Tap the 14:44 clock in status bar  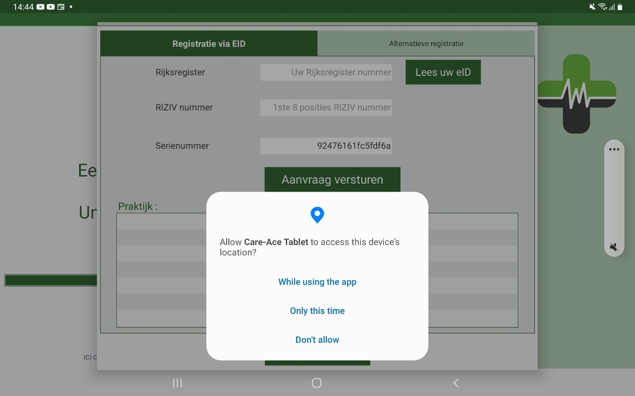pos(24,7)
